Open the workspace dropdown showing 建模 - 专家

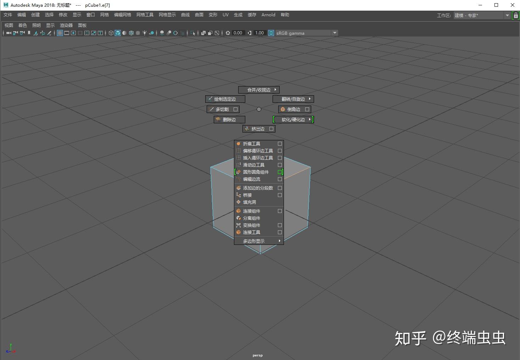(508, 15)
